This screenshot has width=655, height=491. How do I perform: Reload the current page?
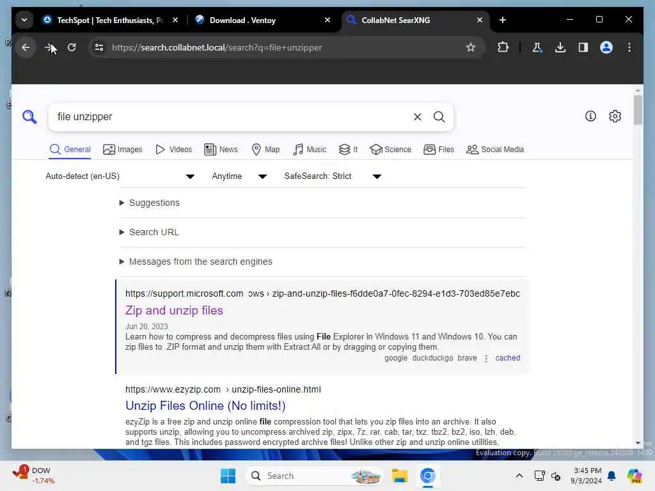pos(72,47)
